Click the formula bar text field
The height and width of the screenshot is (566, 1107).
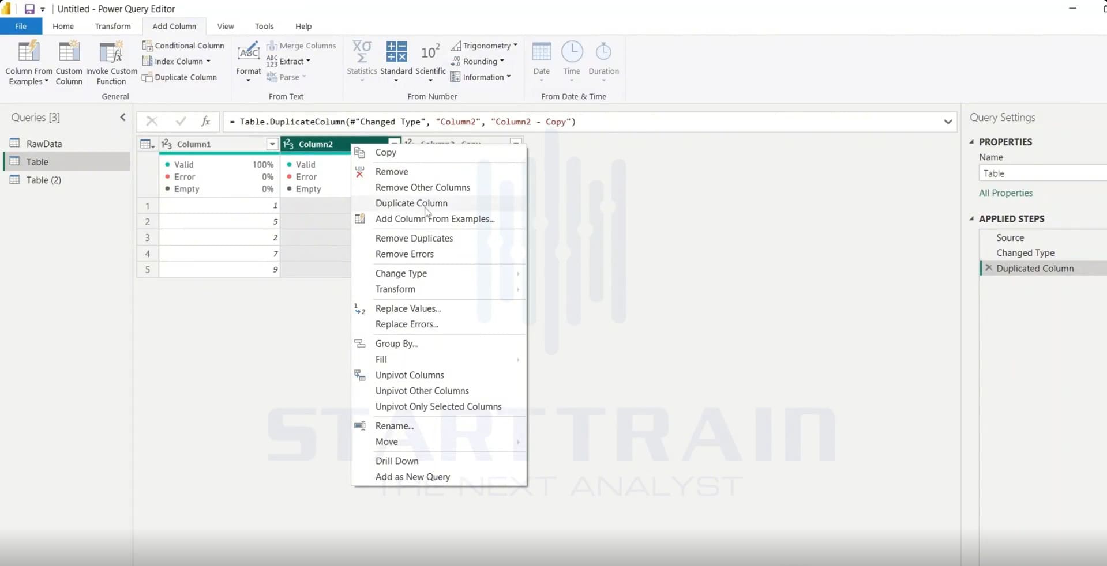583,122
